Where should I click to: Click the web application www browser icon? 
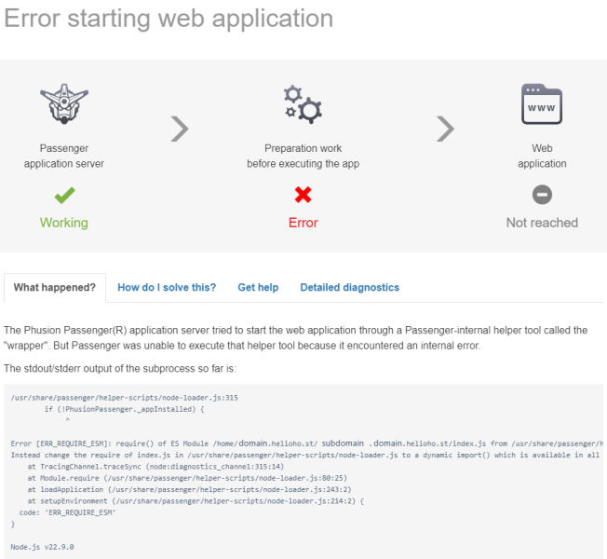point(542,104)
